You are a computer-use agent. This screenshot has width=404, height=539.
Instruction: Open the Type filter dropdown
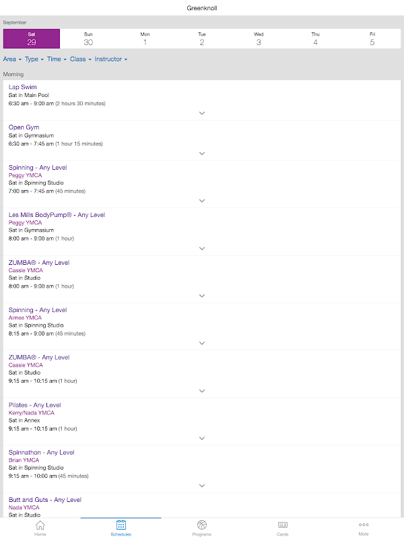(34, 59)
